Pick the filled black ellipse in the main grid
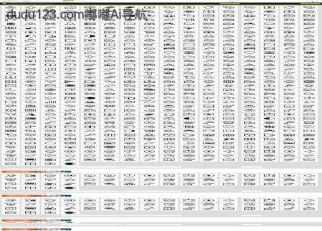Viewport: 322px width, 231px height. pos(90,98)
